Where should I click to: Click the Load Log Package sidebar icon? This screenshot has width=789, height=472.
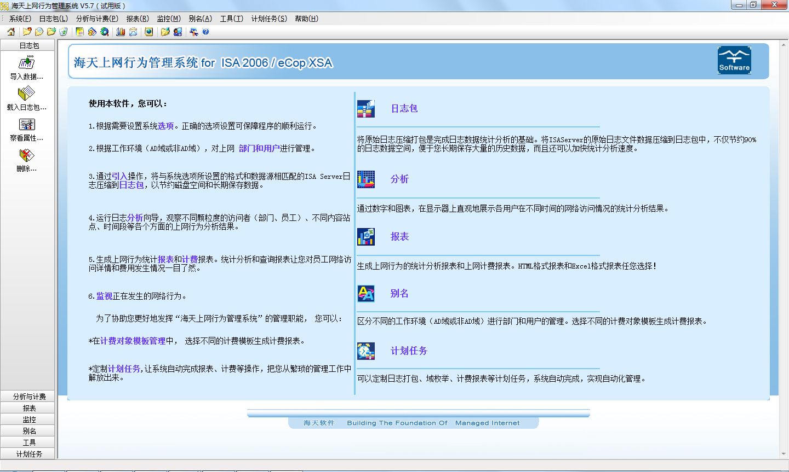click(27, 98)
